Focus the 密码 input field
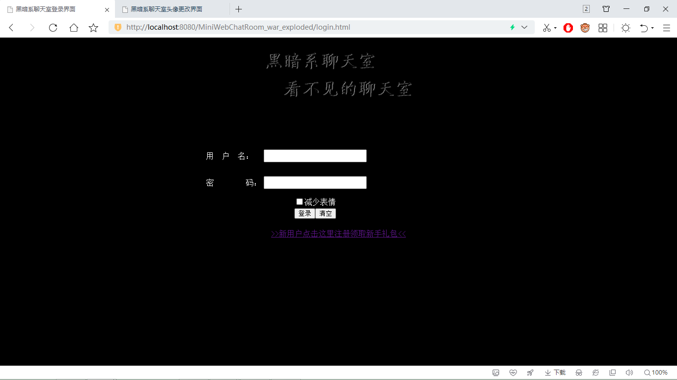Viewport: 677px width, 380px height. (315, 183)
